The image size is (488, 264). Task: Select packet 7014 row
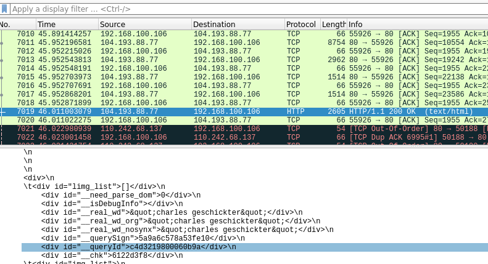click(244, 69)
